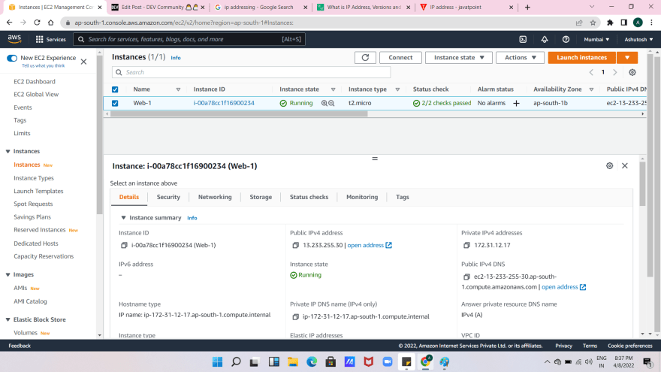Screen dimensions: 661x372
Task: Reload the browser page
Action: 37,23
